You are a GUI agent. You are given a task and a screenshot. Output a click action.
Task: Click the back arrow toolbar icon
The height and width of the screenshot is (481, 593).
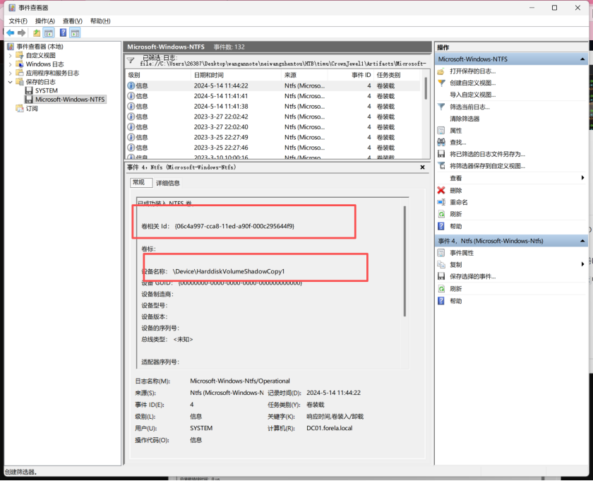[11, 33]
